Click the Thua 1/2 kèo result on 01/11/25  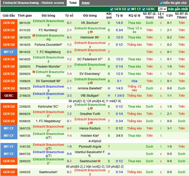[134, 30]
